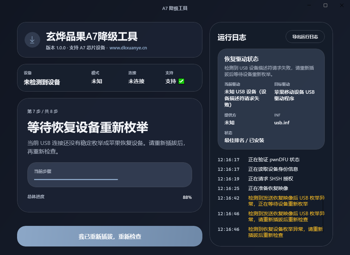Click 我已重新插拔，重新检查 button
Image resolution: width=350 pixels, height=255 pixels.
(x=110, y=236)
